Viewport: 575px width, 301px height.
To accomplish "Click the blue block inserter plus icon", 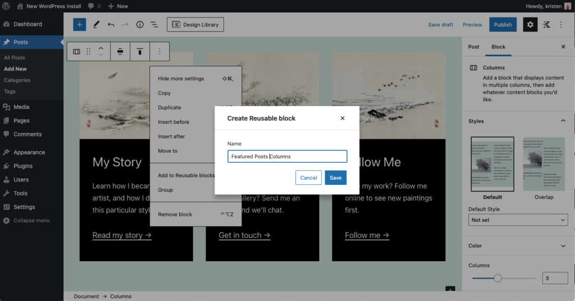I will (x=80, y=25).
